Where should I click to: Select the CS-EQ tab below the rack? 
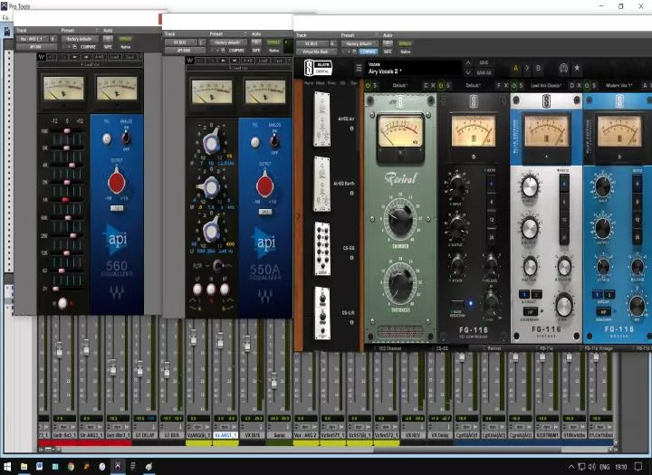click(x=442, y=348)
